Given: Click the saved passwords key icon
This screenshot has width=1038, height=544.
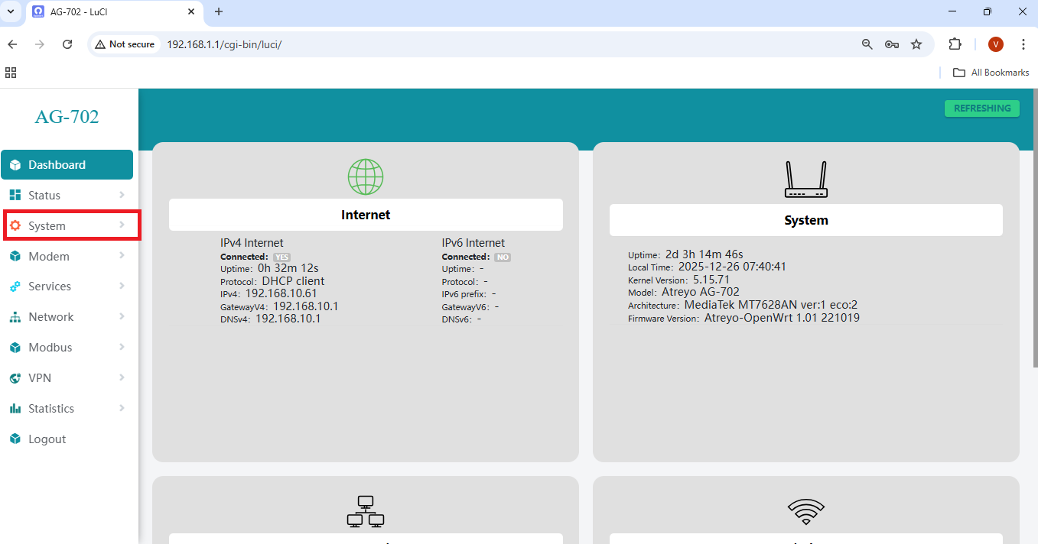Looking at the screenshot, I should click(891, 44).
